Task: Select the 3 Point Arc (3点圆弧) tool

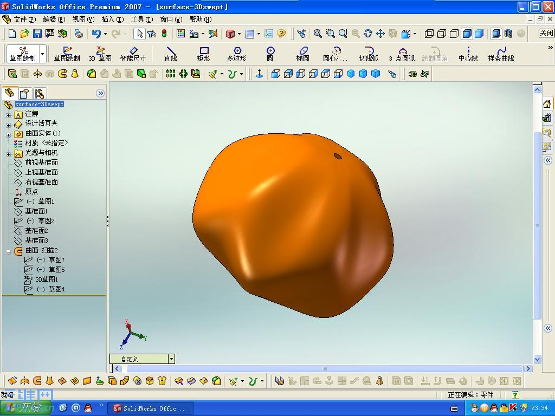Action: pos(402,54)
